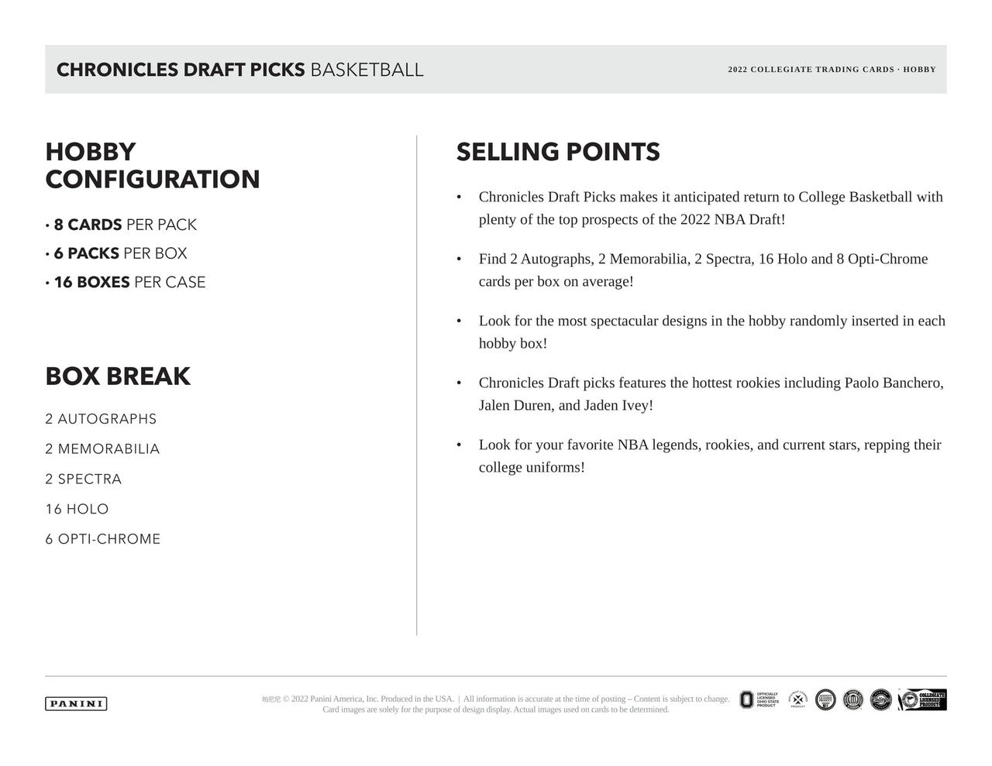992x766 pixels.
Task: Click the third circular licensed product seal
Action: 825,699
